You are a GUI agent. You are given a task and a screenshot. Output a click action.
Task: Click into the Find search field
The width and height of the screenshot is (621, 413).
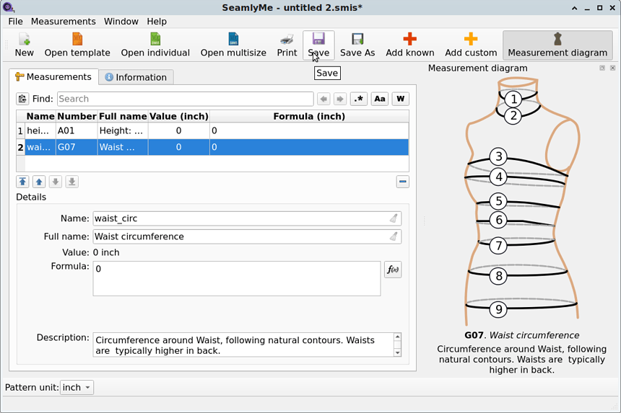pos(186,99)
